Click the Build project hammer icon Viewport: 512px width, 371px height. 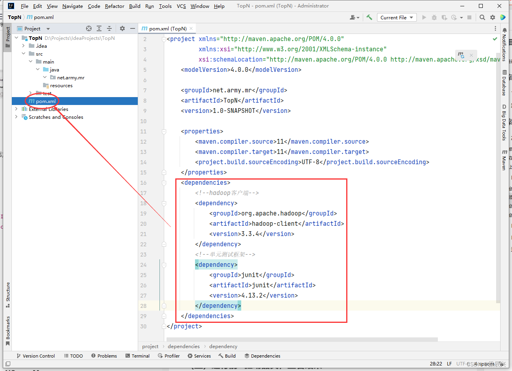pyautogui.click(x=369, y=17)
